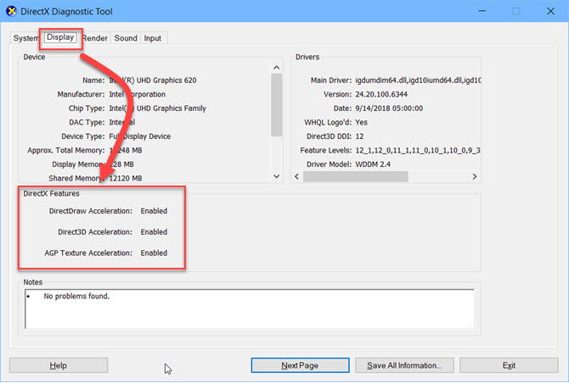Viewport: 569px width, 383px height.
Task: Click Drivers panel scroll left arrow
Action: 297,176
